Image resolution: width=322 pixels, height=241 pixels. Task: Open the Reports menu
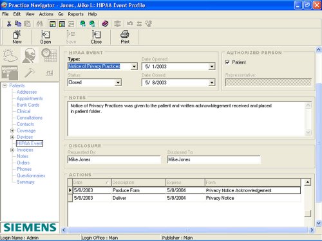coord(75,14)
